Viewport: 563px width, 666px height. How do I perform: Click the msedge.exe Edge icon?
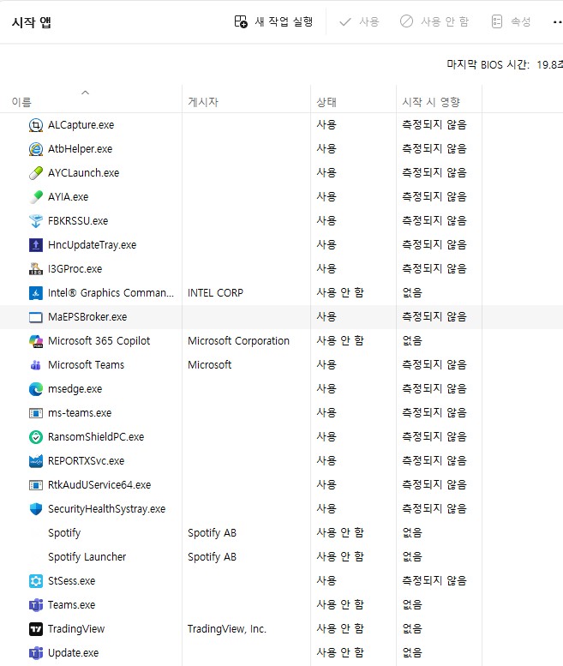36,389
